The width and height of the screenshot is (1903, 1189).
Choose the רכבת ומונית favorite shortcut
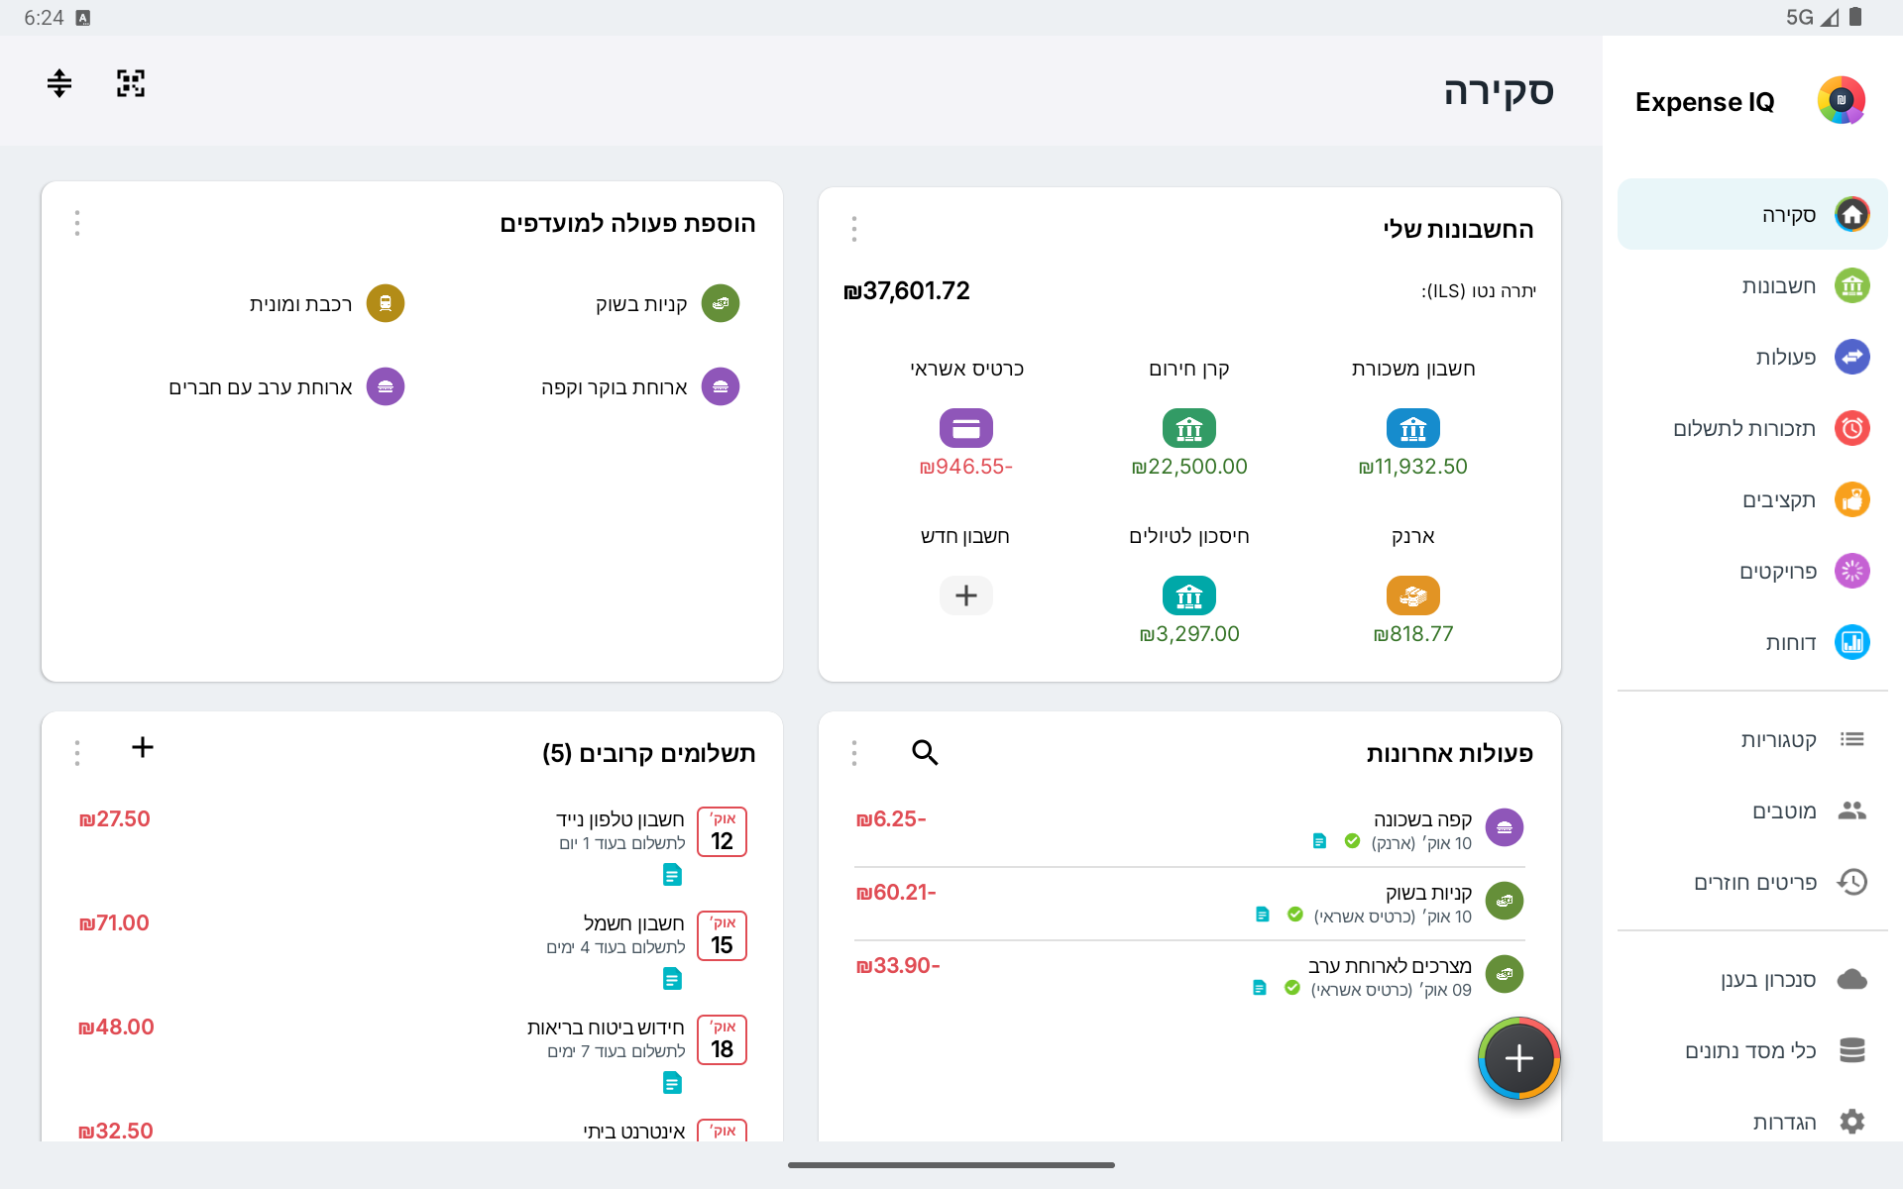point(326,303)
